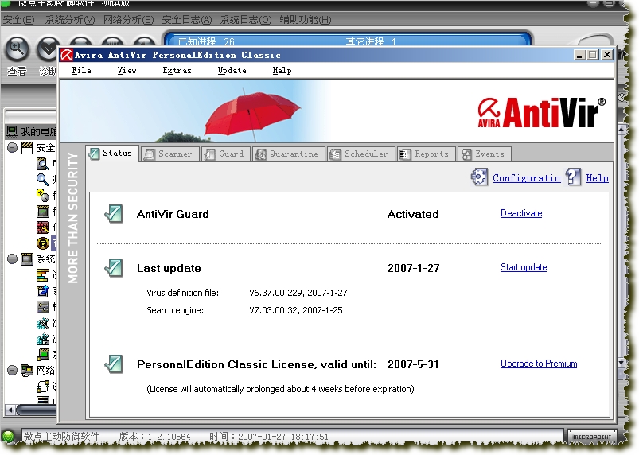The image size is (639, 455).
Task: Click the Last update status check icon
Action: coord(114,268)
